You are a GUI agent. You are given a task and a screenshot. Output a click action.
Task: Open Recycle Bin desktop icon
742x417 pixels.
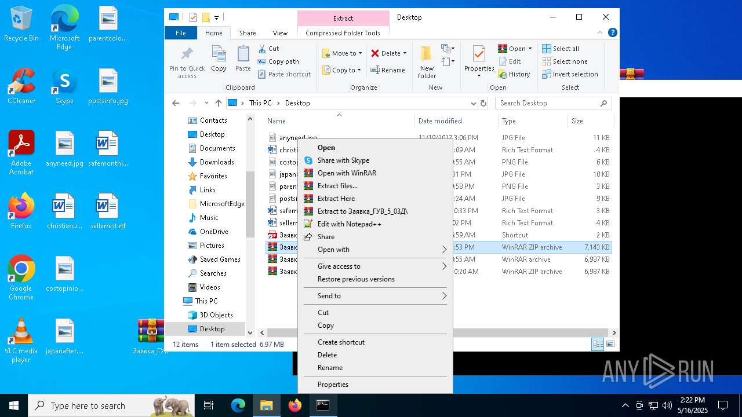[21, 24]
